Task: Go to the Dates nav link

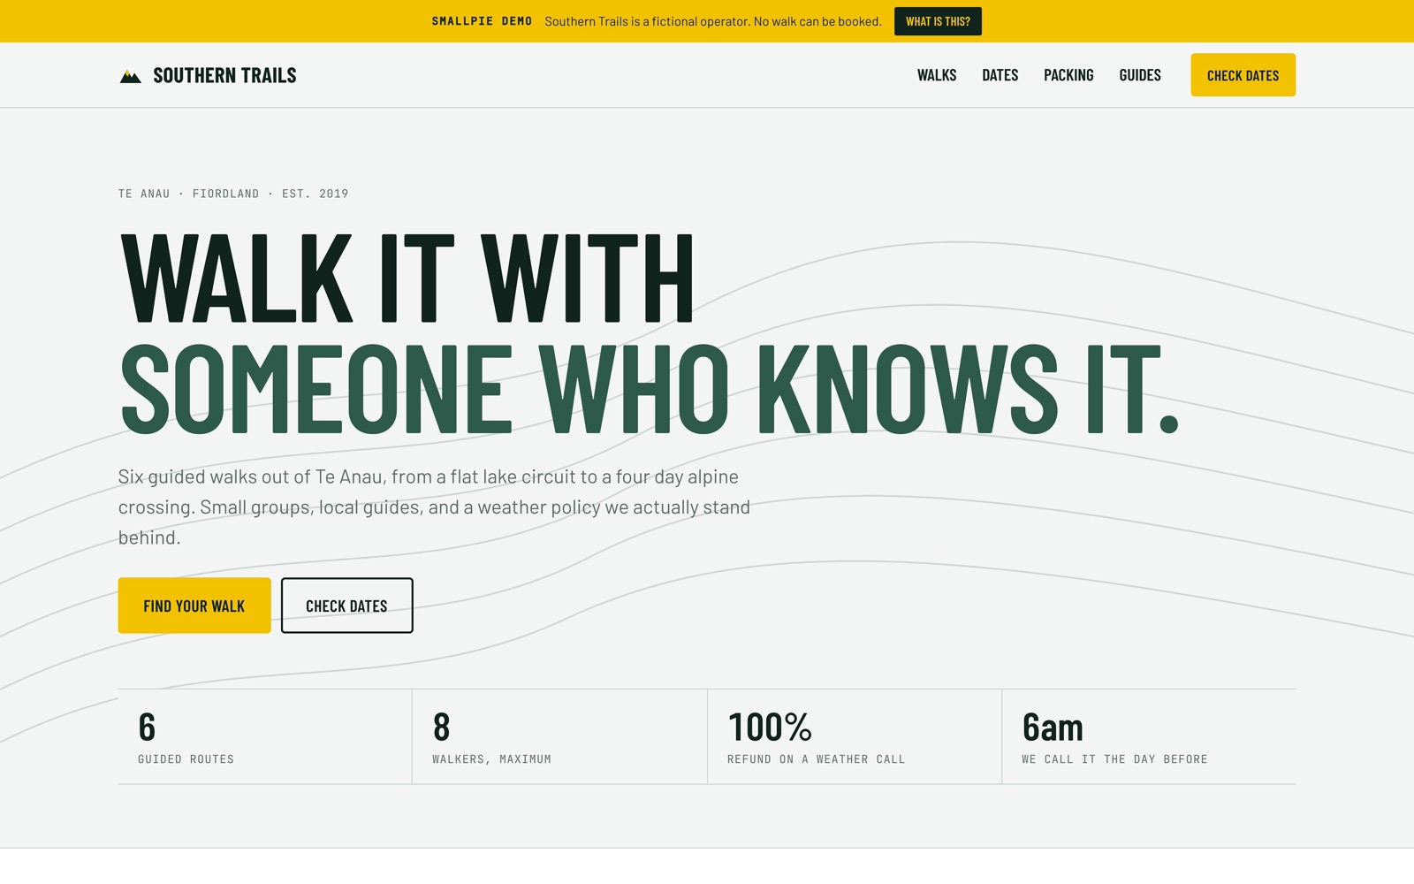Action: click(x=1000, y=75)
